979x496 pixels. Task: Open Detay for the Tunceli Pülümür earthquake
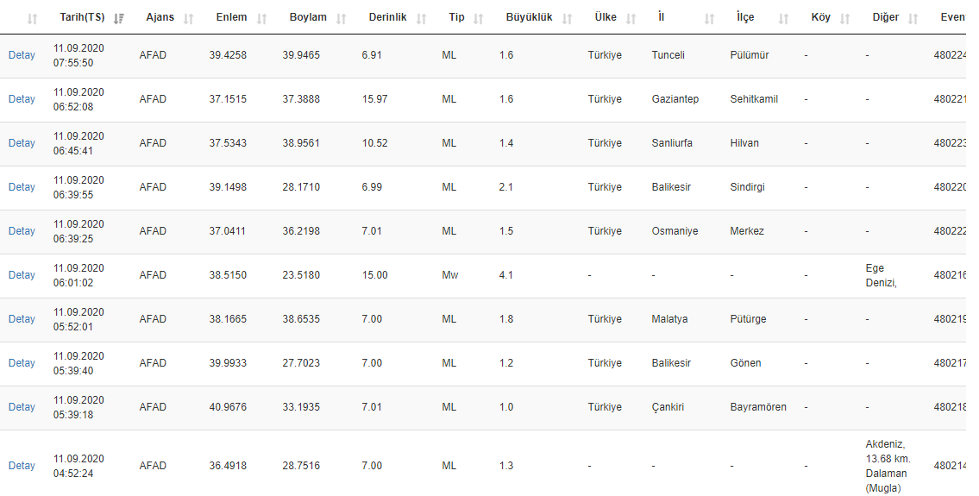click(22, 55)
